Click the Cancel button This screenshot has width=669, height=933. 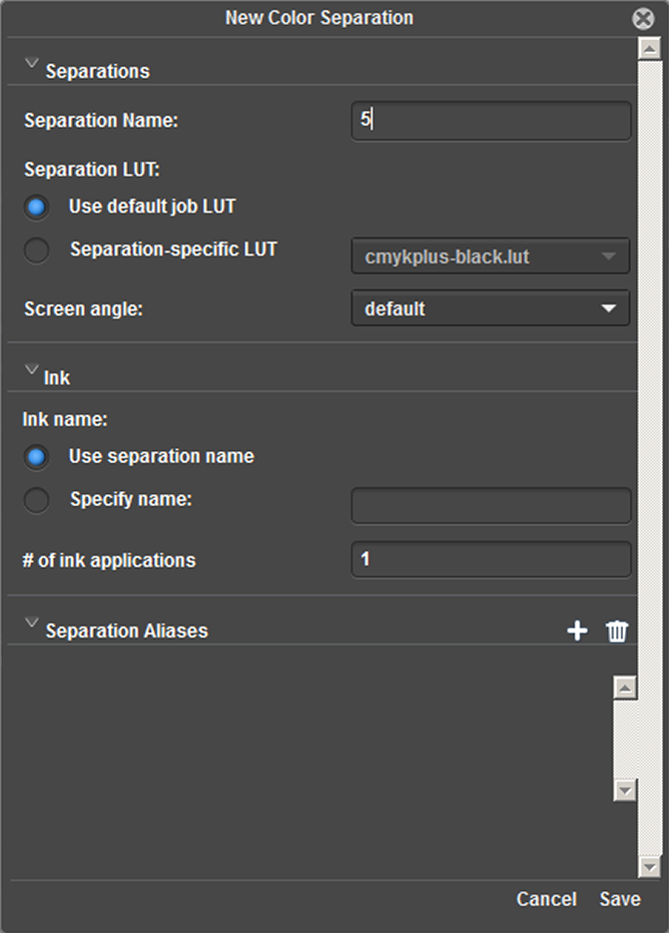click(x=546, y=898)
